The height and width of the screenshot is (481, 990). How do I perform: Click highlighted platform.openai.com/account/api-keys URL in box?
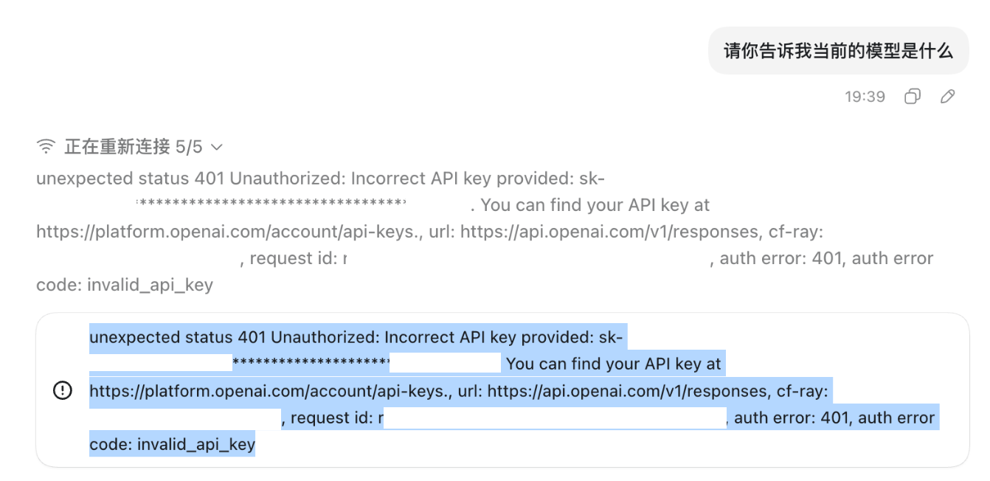[x=269, y=391]
